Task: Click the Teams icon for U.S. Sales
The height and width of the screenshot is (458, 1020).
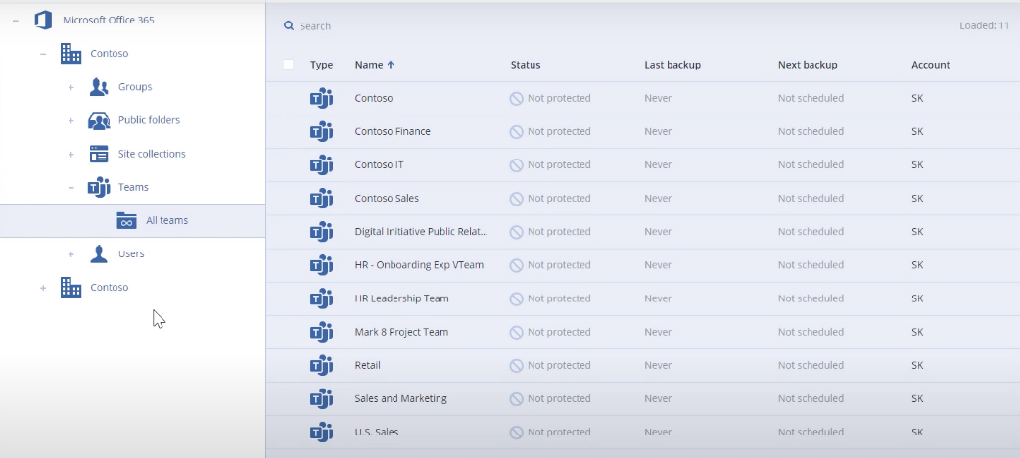Action: 321,432
